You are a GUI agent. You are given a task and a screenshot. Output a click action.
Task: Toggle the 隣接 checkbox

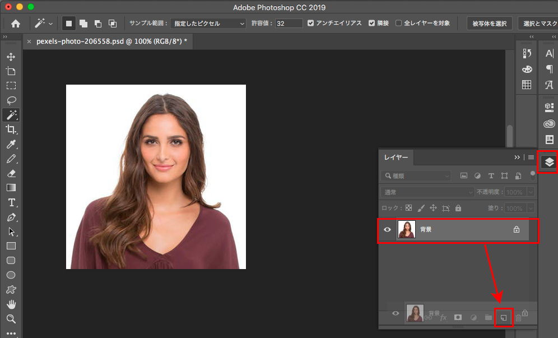pyautogui.click(x=372, y=24)
